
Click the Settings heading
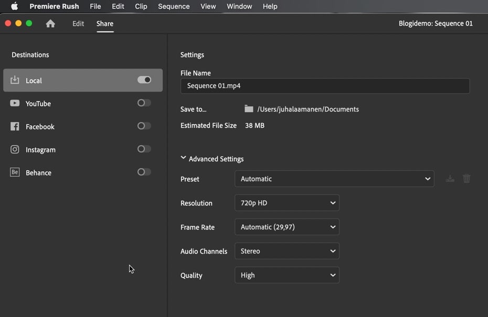(x=192, y=54)
